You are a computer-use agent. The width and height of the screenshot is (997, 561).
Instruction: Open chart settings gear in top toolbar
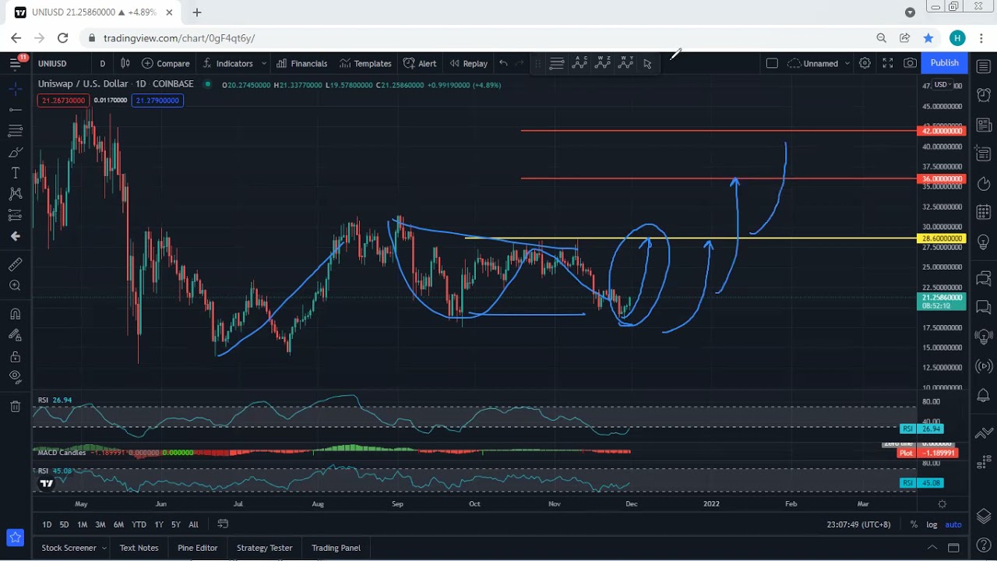click(865, 63)
